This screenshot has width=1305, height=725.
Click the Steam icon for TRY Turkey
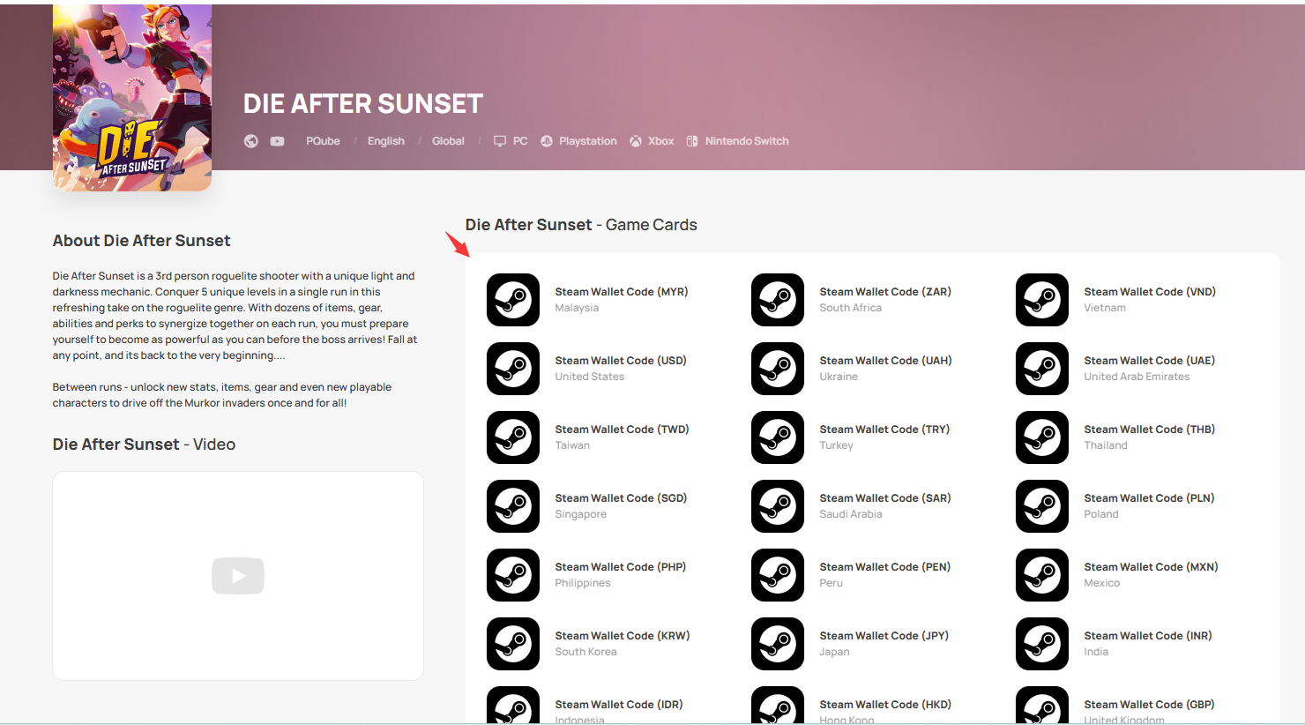[778, 437]
